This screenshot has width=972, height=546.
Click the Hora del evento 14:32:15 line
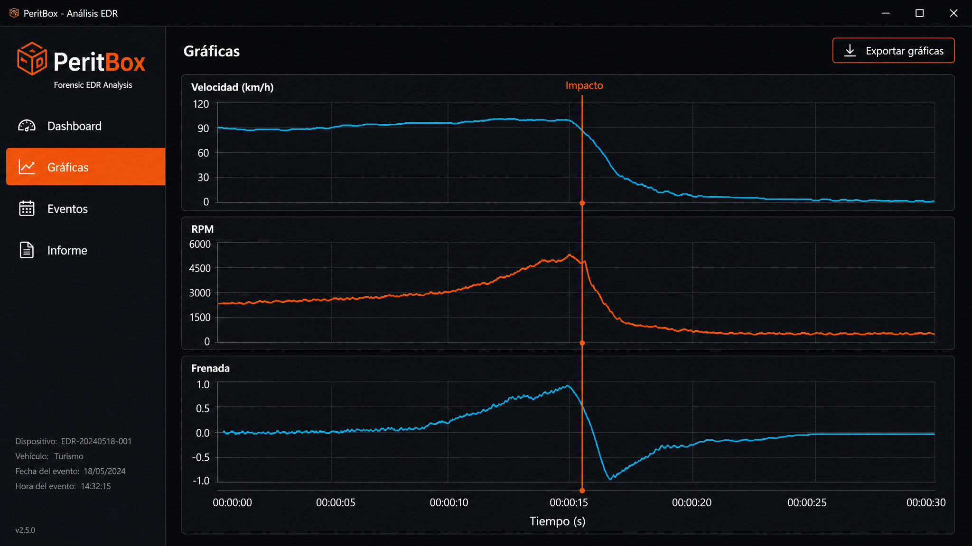tap(63, 486)
